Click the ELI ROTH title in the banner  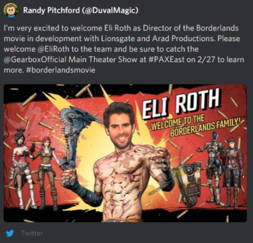click(181, 104)
